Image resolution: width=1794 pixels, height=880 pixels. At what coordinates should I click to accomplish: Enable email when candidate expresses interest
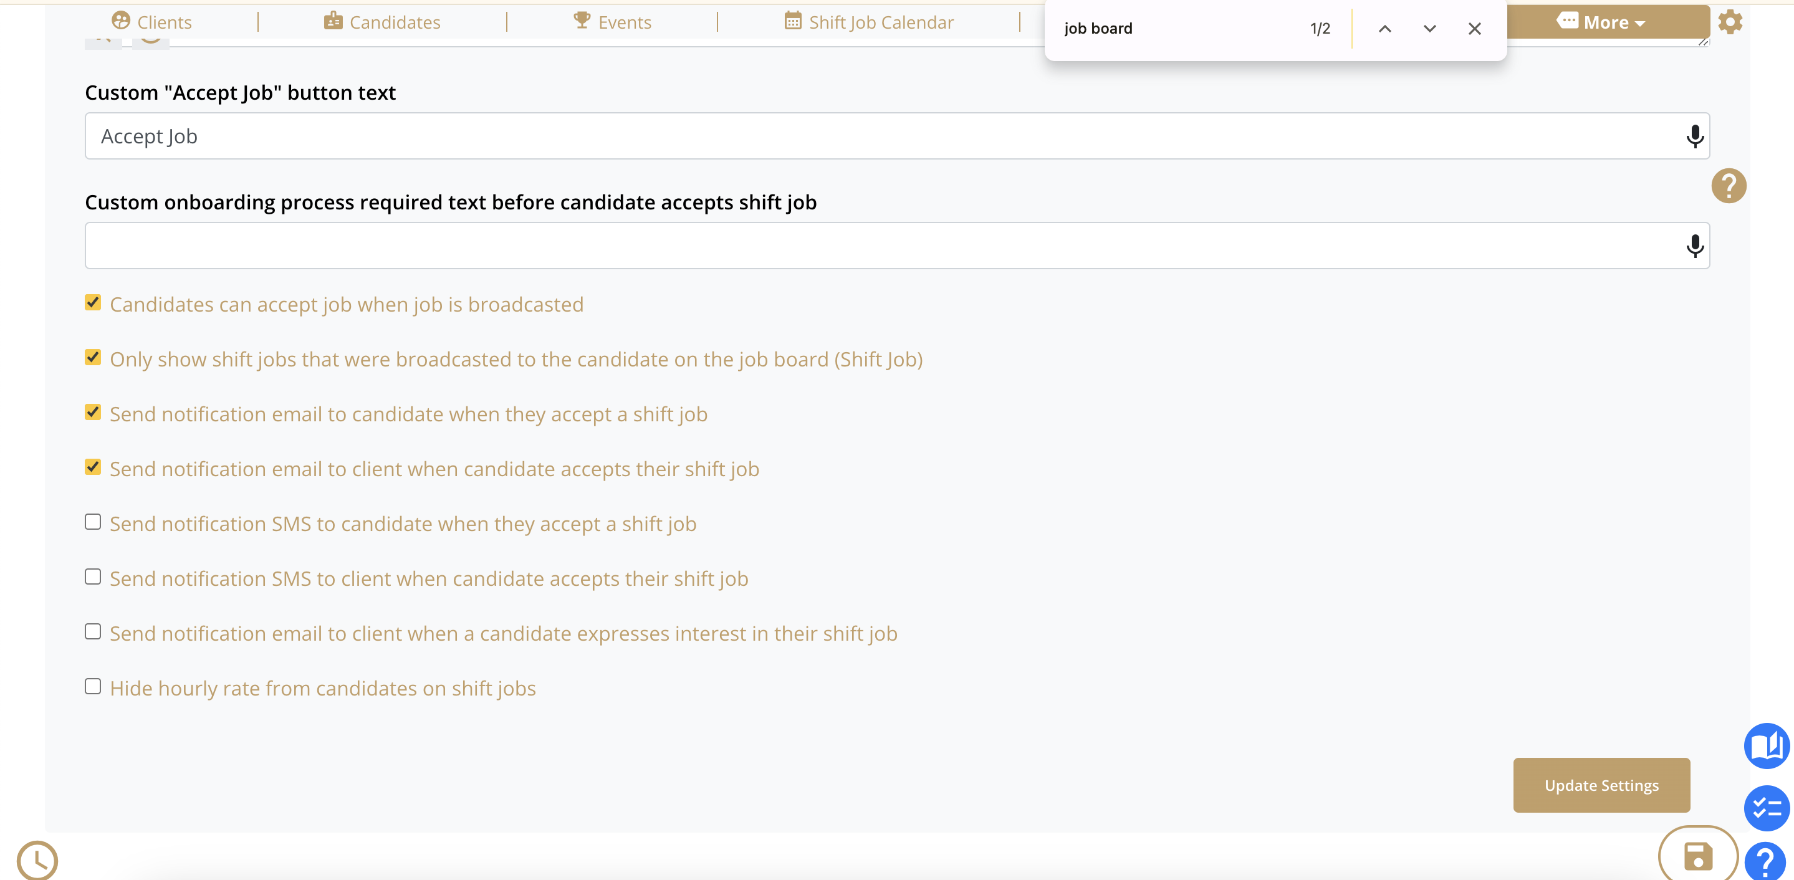[93, 631]
